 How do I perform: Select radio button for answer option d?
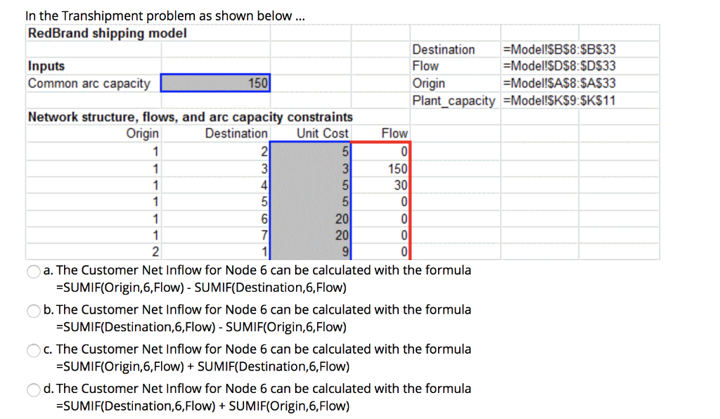[33, 389]
